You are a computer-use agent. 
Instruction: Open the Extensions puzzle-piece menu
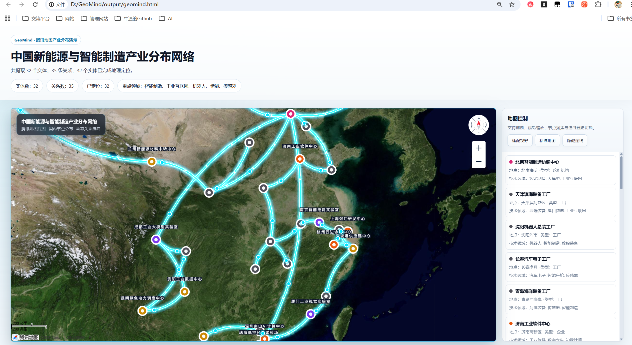tap(598, 4)
